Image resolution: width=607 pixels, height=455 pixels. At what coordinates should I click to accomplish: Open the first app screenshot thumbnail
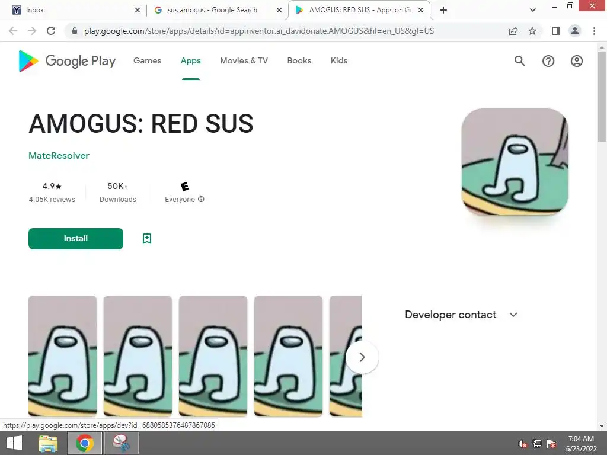tap(63, 356)
